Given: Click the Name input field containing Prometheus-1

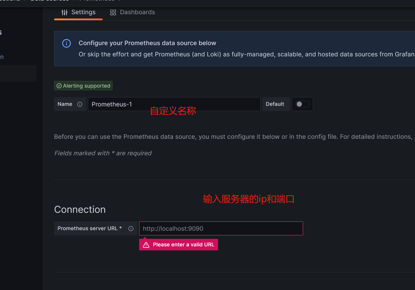Looking at the screenshot, I should click(174, 104).
